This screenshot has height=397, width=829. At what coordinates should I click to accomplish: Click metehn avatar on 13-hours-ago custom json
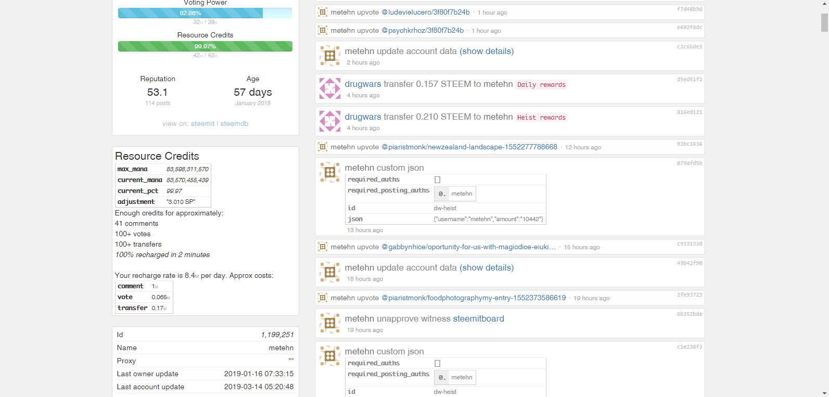[330, 172]
